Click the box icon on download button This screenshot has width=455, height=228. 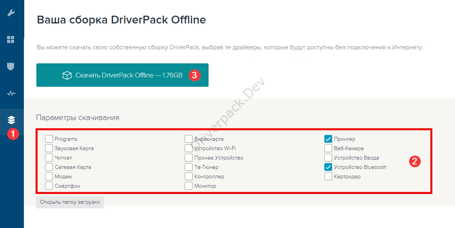pos(67,75)
